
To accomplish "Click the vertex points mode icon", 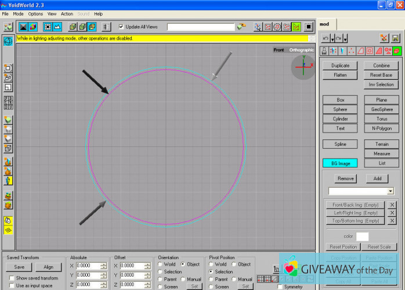I will (x=351, y=51).
